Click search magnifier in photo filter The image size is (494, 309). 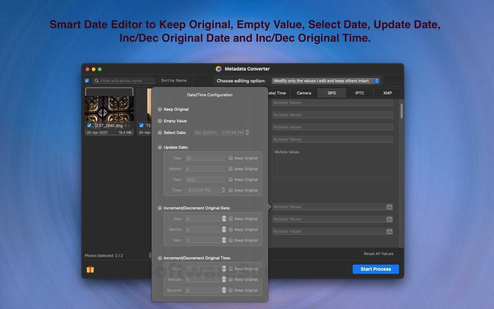coord(96,81)
